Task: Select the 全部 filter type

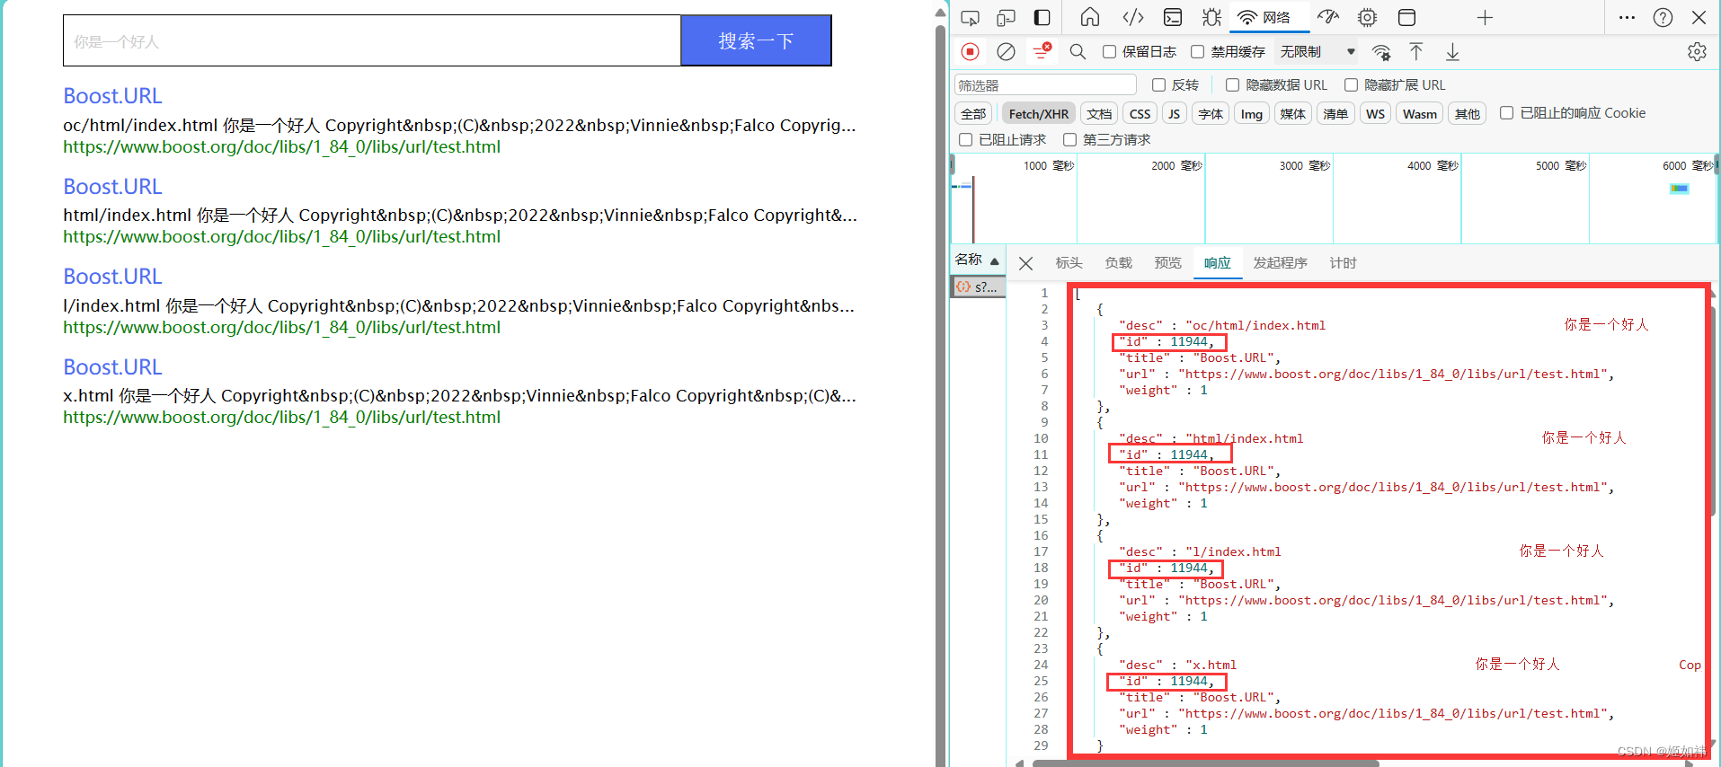Action: tap(973, 114)
